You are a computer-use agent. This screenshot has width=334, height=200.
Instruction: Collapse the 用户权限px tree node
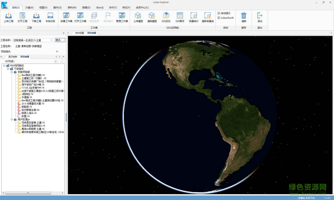click(x=12, y=119)
